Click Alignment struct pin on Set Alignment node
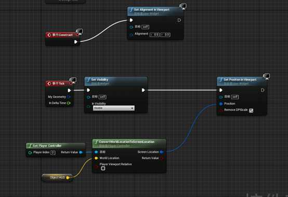This screenshot has width=288, height=197. click(132, 35)
